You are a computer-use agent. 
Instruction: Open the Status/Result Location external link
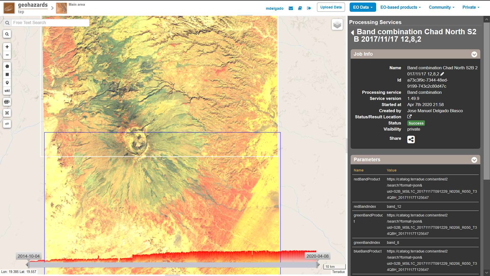[409, 117]
